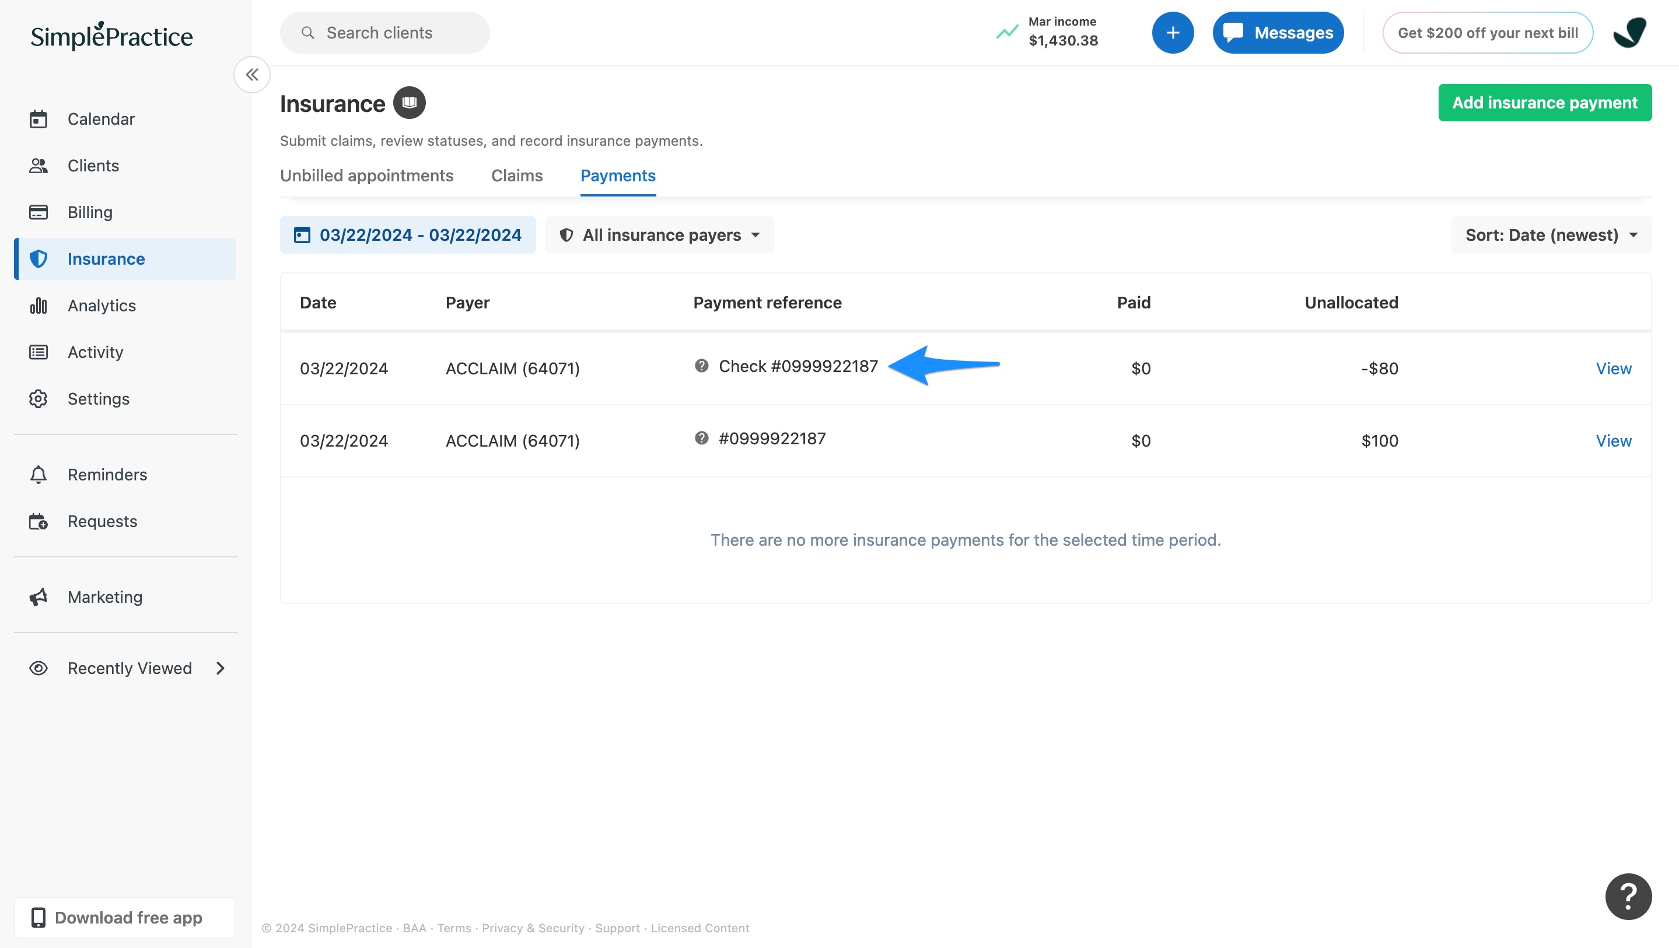
Task: Click the Settings gear icon
Action: 39,399
